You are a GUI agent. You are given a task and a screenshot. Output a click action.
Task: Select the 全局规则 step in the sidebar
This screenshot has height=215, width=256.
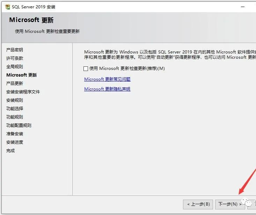pyautogui.click(x=15, y=67)
